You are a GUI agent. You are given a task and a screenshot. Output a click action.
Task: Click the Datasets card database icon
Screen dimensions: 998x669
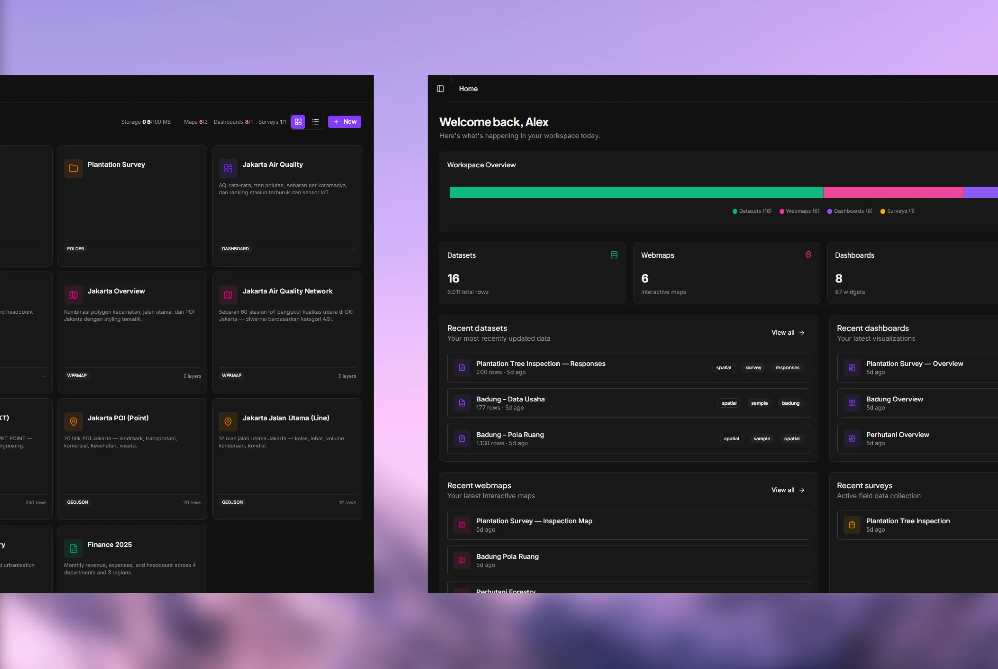[x=614, y=255]
